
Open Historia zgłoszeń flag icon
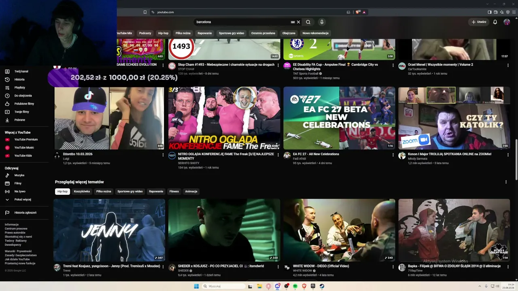click(x=7, y=213)
